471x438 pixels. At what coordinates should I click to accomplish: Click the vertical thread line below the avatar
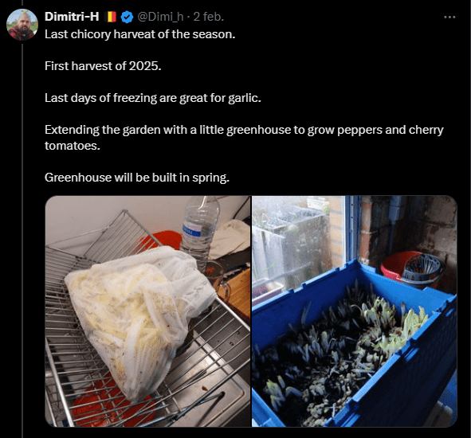tap(22, 241)
